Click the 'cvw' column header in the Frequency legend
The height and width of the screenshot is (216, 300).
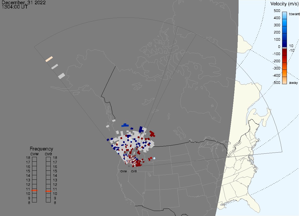pos(34,154)
